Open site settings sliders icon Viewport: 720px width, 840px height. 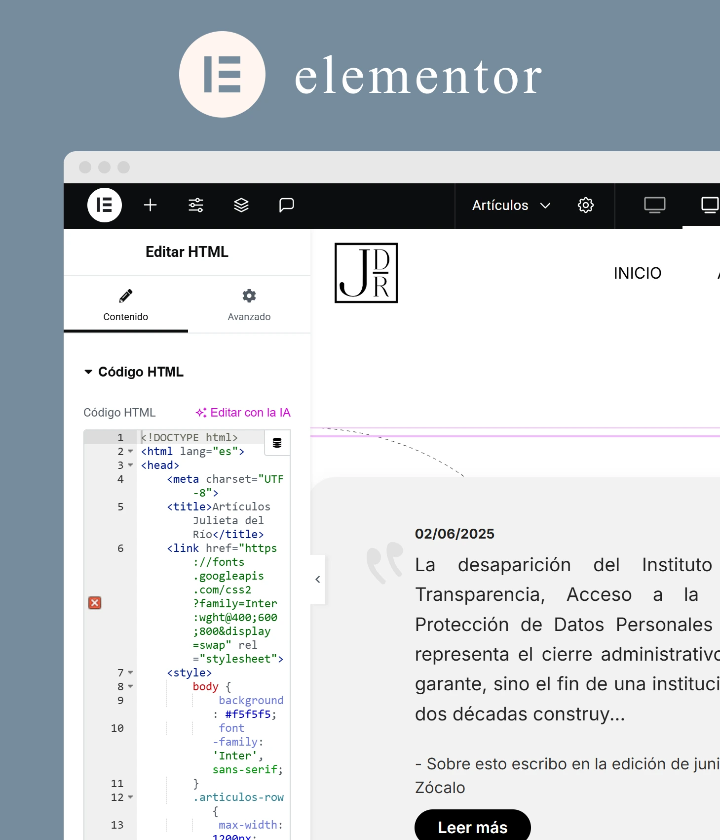tap(196, 205)
